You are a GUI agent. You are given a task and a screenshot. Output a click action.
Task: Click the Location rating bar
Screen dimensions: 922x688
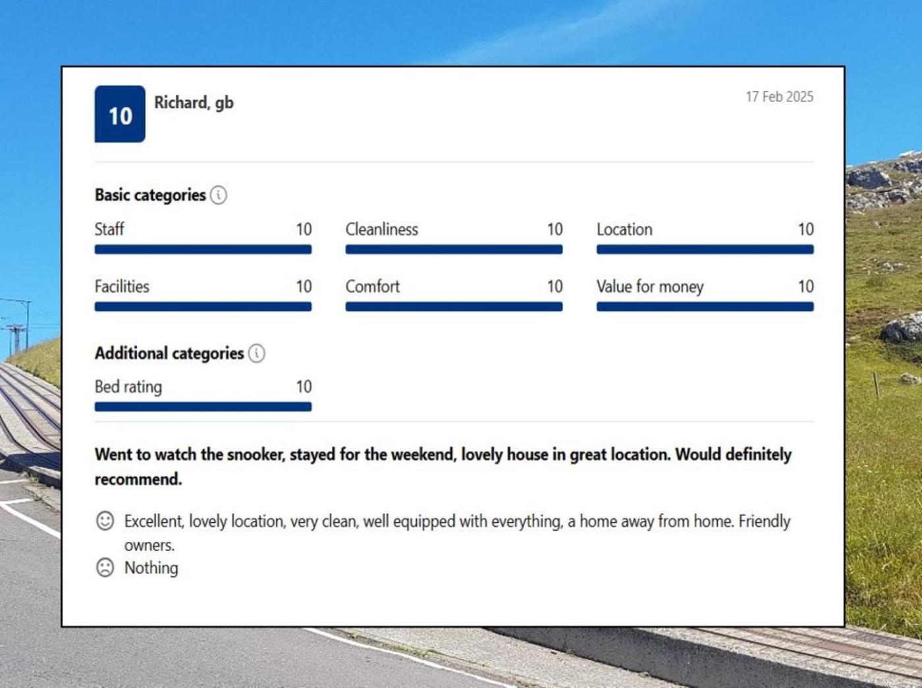[705, 250]
